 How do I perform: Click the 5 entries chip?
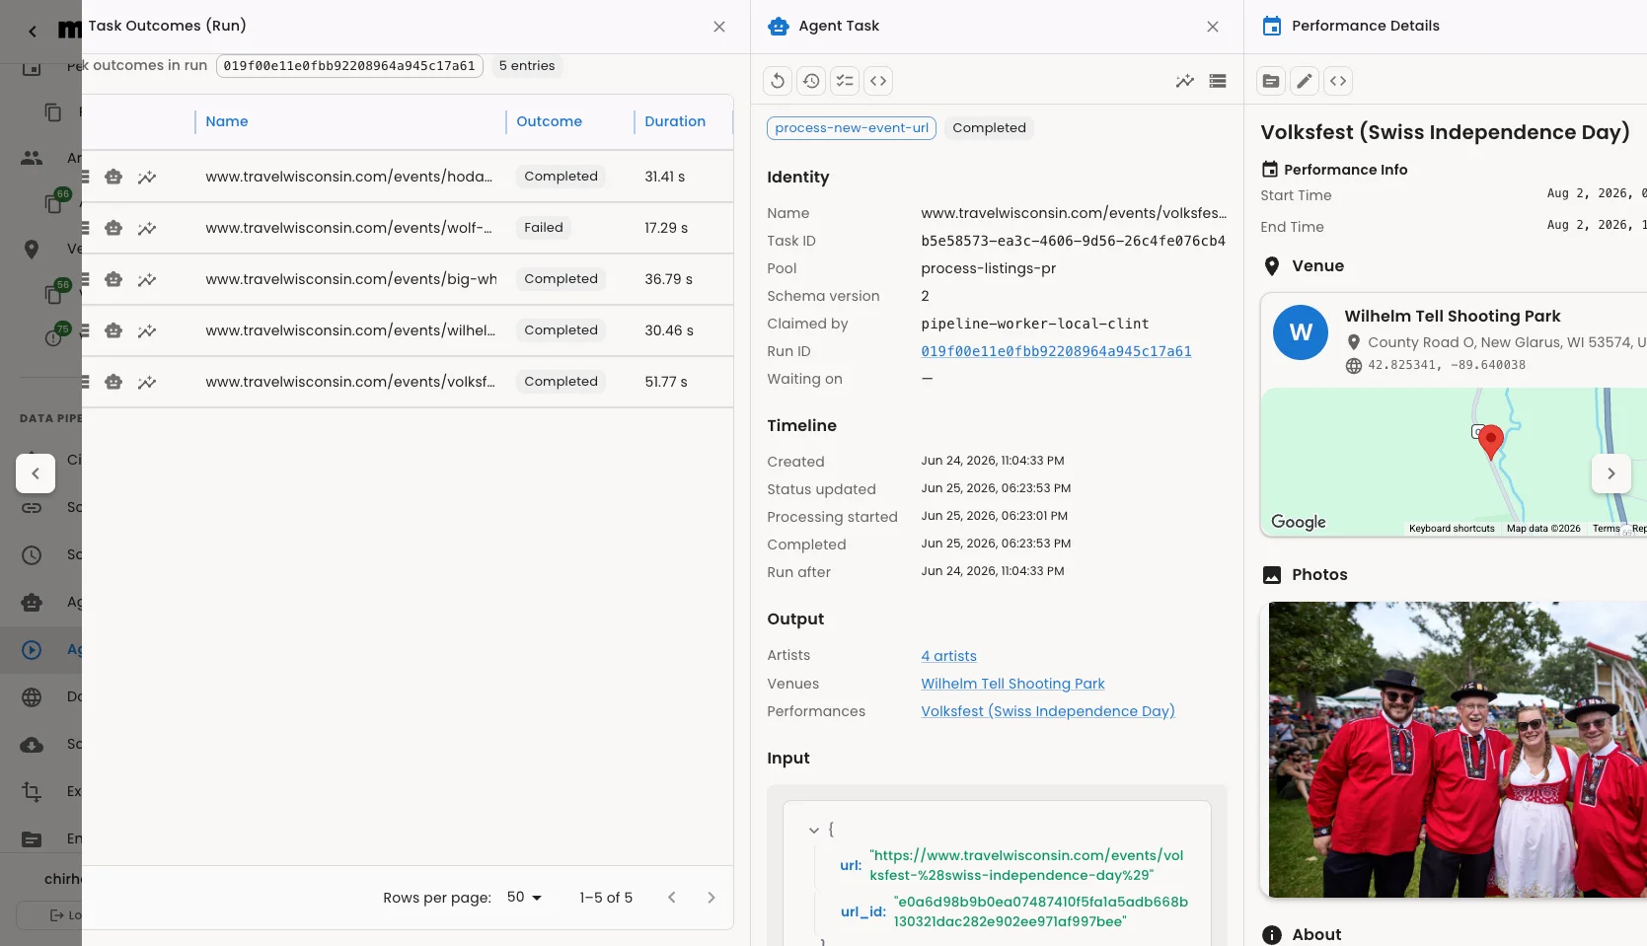527,66
